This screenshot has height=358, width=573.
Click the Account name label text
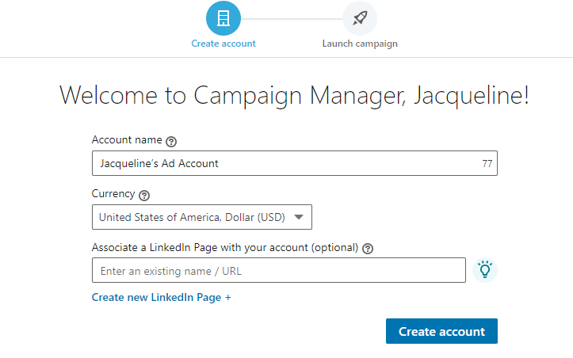tap(127, 140)
